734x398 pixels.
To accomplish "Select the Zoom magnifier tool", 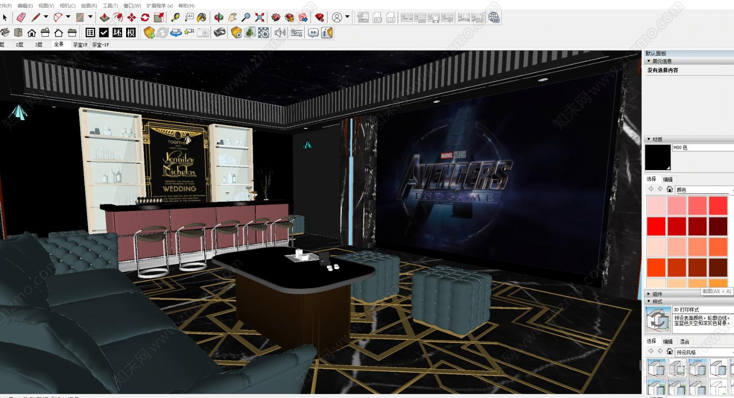I will click(246, 17).
